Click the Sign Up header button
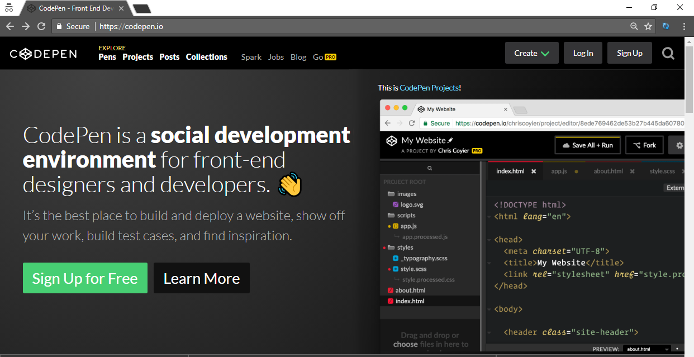The width and height of the screenshot is (694, 357). coord(630,53)
